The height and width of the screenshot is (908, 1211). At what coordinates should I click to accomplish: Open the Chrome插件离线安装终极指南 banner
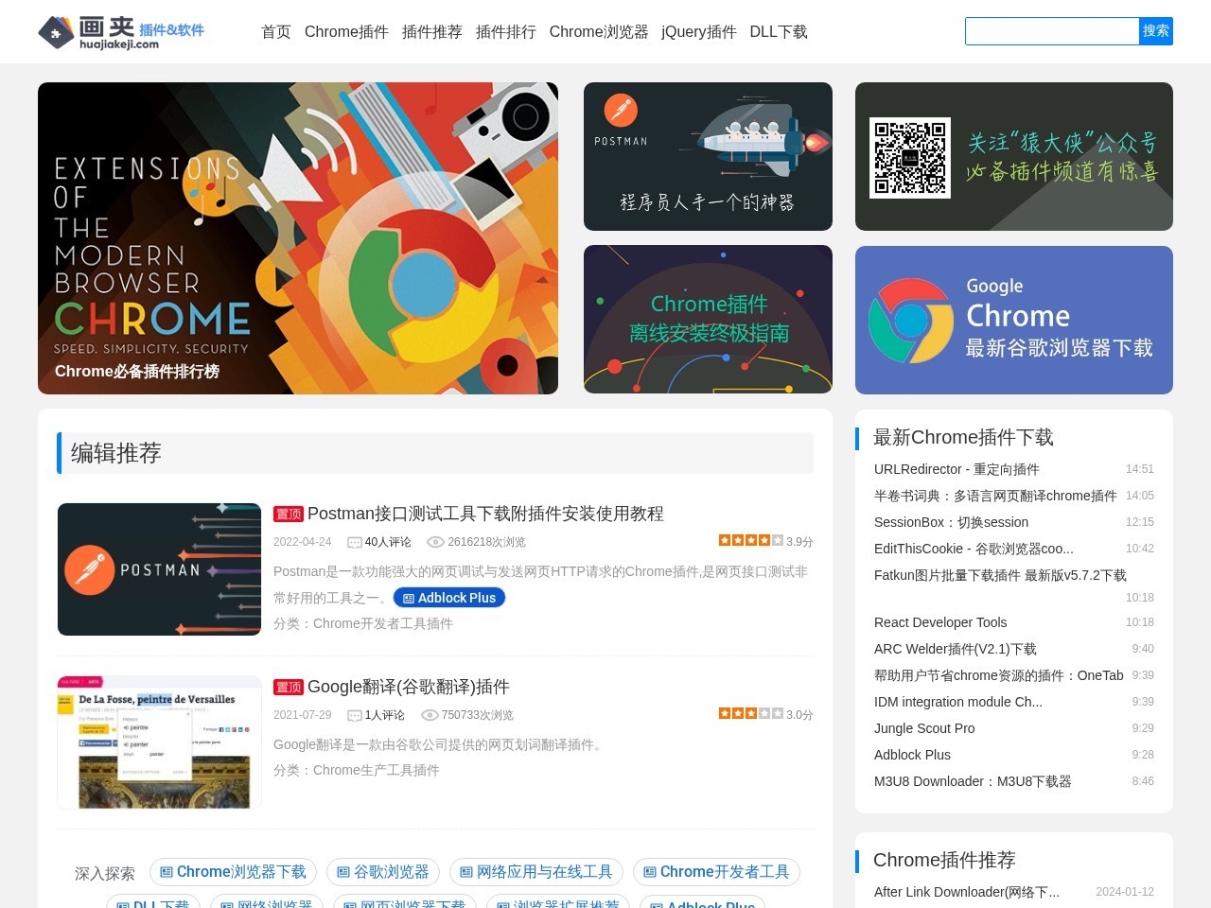[708, 319]
